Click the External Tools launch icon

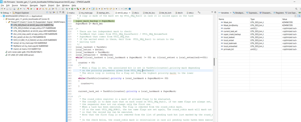coord(78,9)
